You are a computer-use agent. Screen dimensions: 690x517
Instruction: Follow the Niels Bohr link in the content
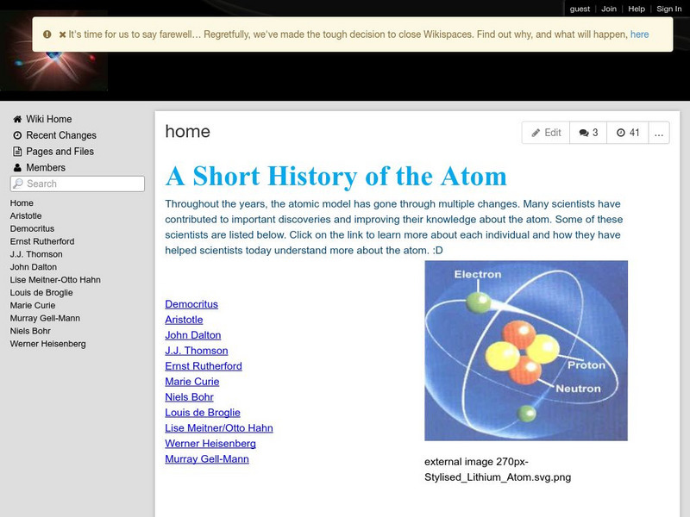point(189,397)
